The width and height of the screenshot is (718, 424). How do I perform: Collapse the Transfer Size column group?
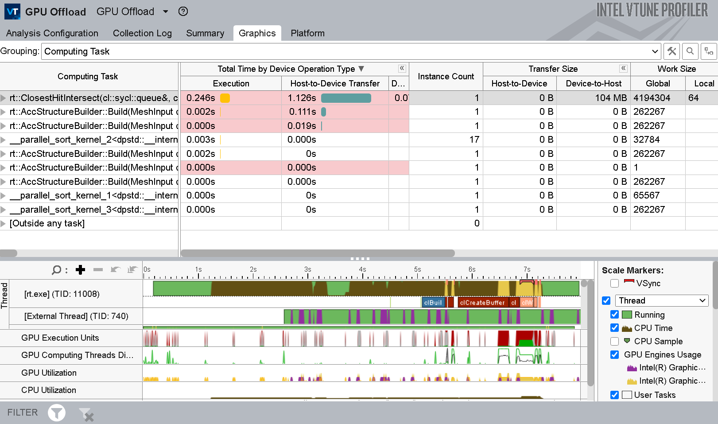click(623, 68)
